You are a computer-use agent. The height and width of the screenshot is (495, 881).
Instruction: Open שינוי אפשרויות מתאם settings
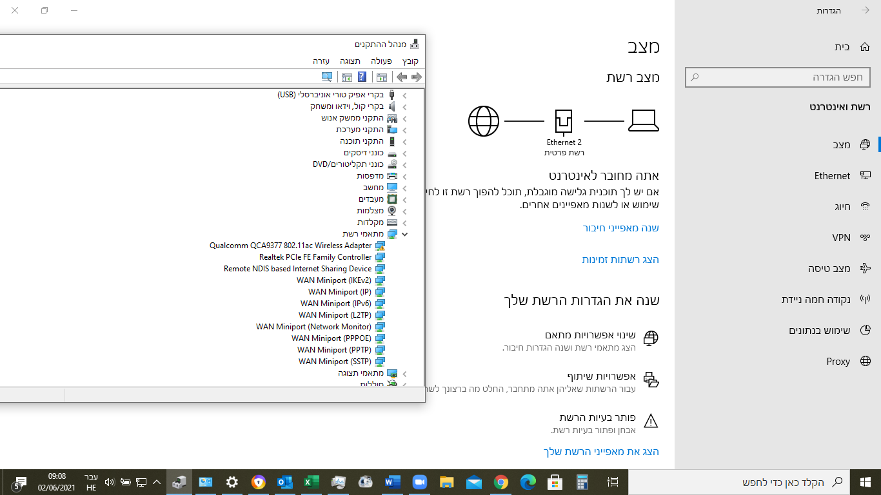point(580,341)
